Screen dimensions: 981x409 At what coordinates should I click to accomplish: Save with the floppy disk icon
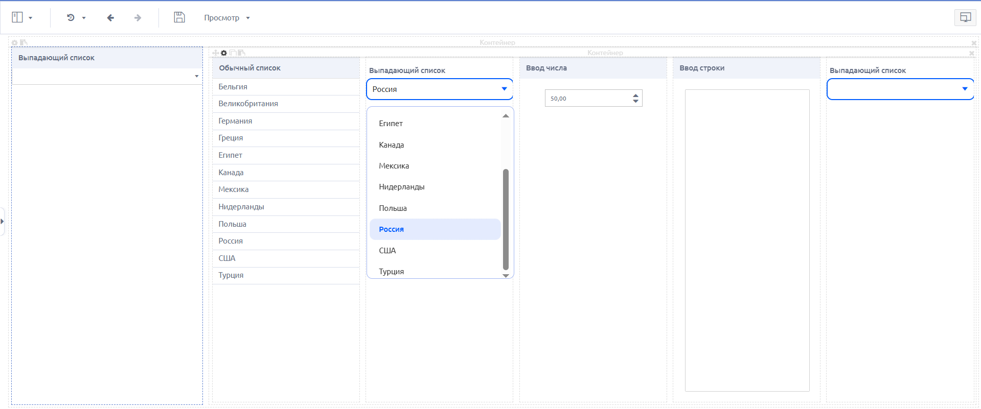(x=179, y=17)
